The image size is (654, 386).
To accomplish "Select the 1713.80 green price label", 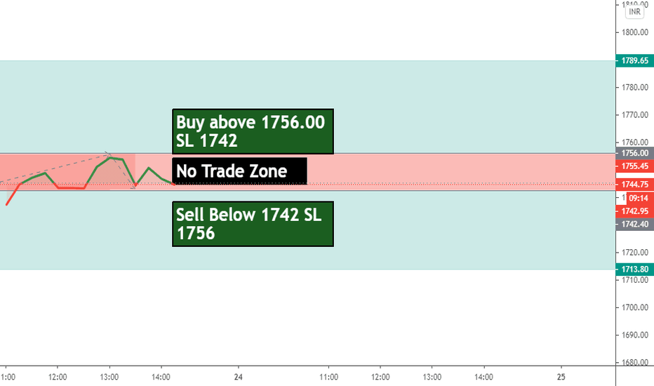I will click(635, 269).
